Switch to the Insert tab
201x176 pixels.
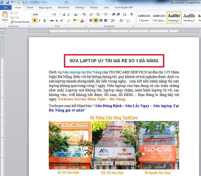pos(30,7)
